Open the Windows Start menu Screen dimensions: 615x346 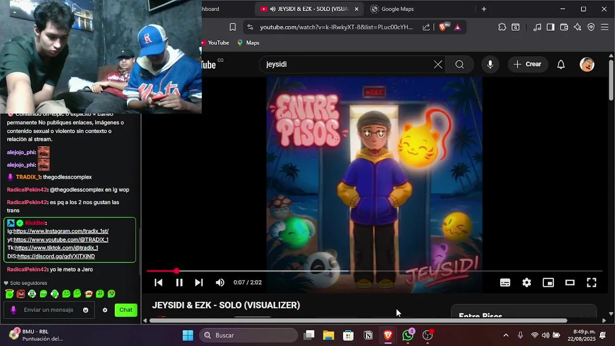point(188,335)
